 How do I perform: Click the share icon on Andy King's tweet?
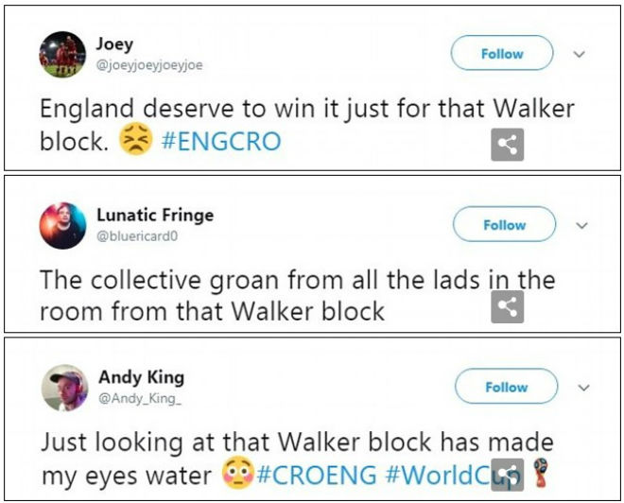point(507,475)
